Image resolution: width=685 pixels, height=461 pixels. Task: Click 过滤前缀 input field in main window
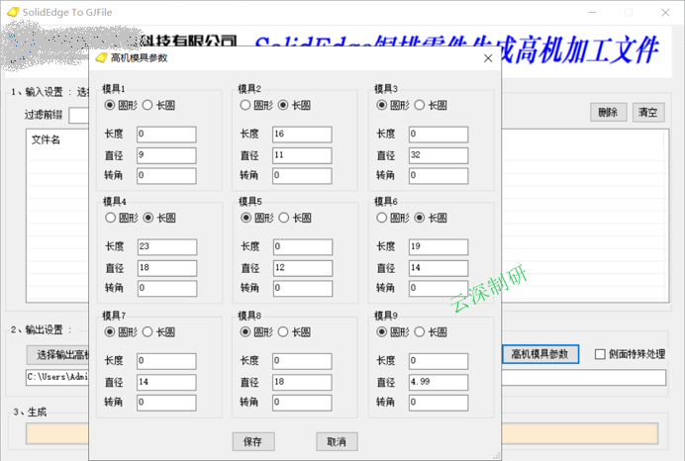coord(79,115)
